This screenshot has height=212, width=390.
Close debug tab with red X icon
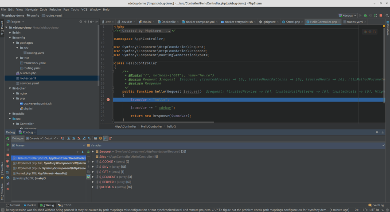point(8,189)
